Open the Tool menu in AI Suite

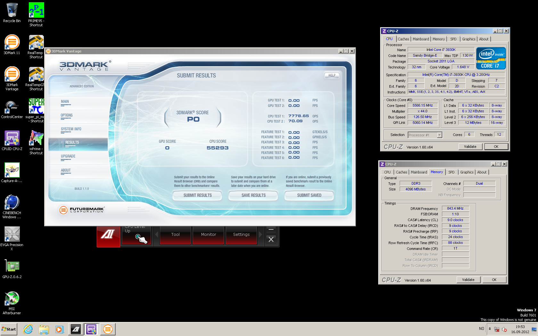pyautogui.click(x=175, y=235)
